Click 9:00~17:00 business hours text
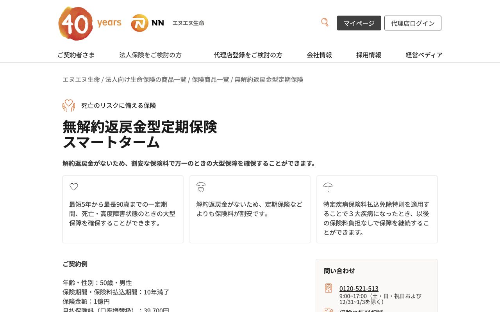Image resolution: width=500 pixels, height=312 pixels. tap(380, 299)
